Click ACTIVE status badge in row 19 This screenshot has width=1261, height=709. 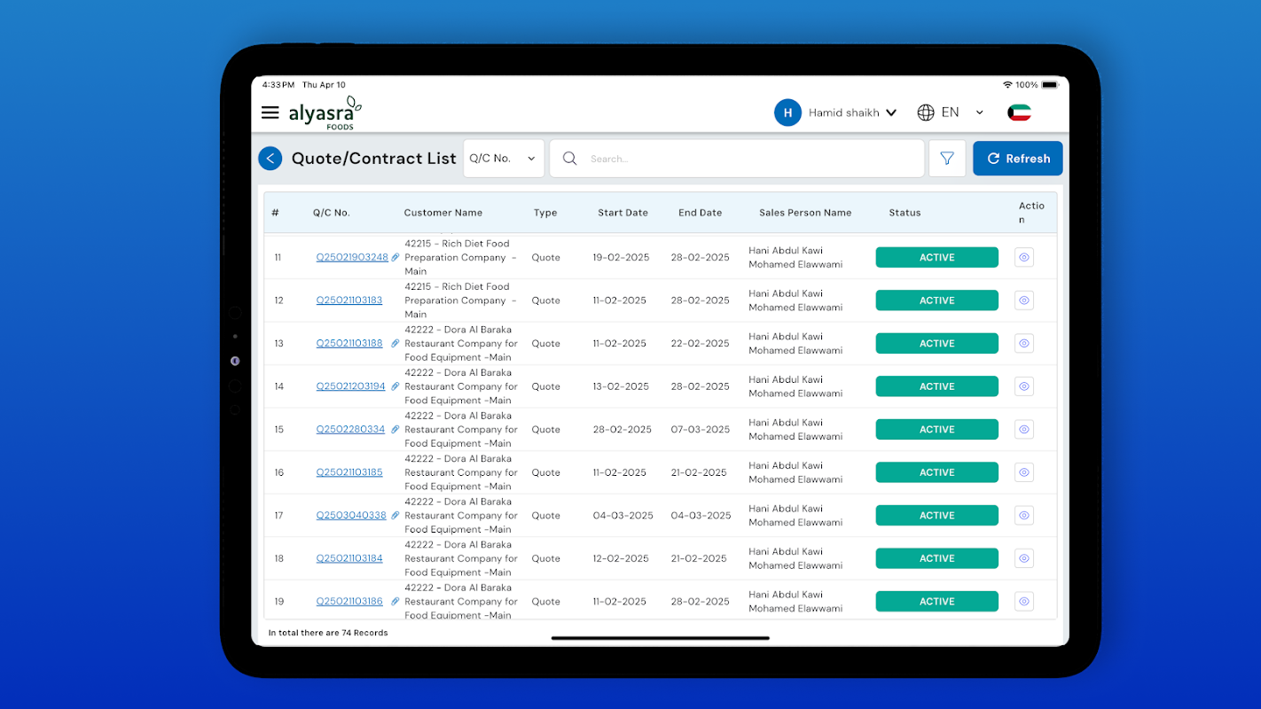(936, 602)
